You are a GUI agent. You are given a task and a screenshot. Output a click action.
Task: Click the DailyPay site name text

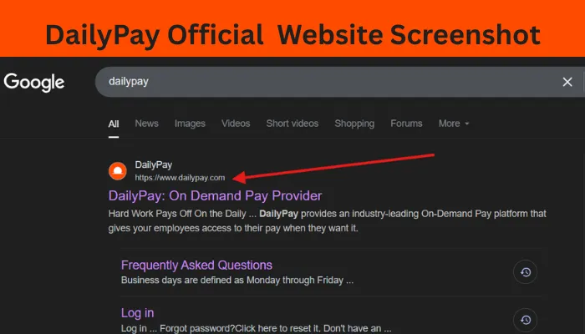pos(153,164)
